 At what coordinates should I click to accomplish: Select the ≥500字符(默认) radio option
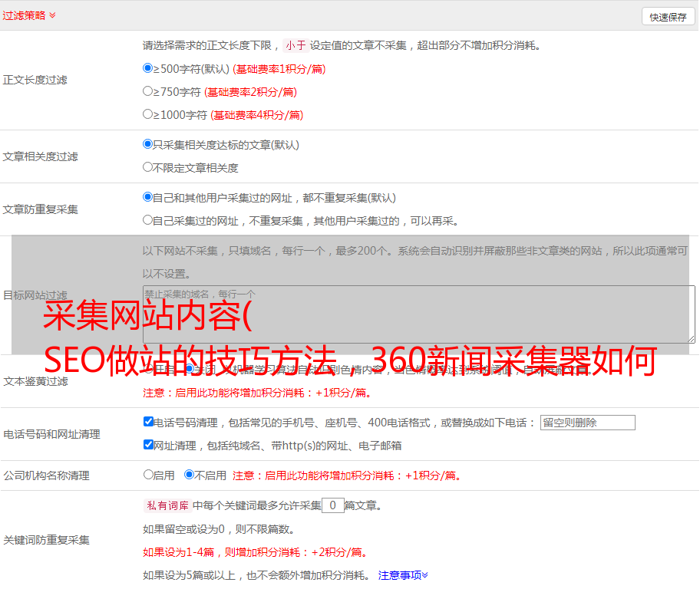point(147,68)
